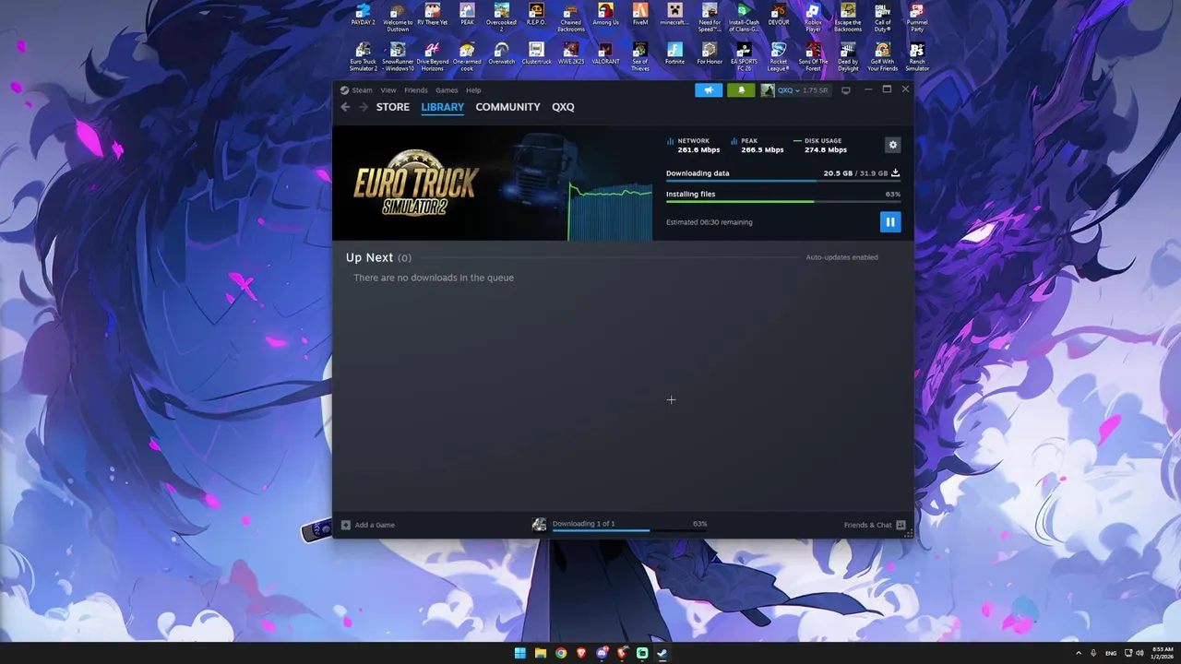Open Brave browser from taskbar
Viewport: 1181px width, 664px height.
pos(581,653)
